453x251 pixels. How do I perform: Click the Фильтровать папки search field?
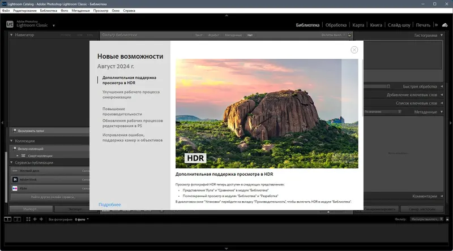point(49,131)
